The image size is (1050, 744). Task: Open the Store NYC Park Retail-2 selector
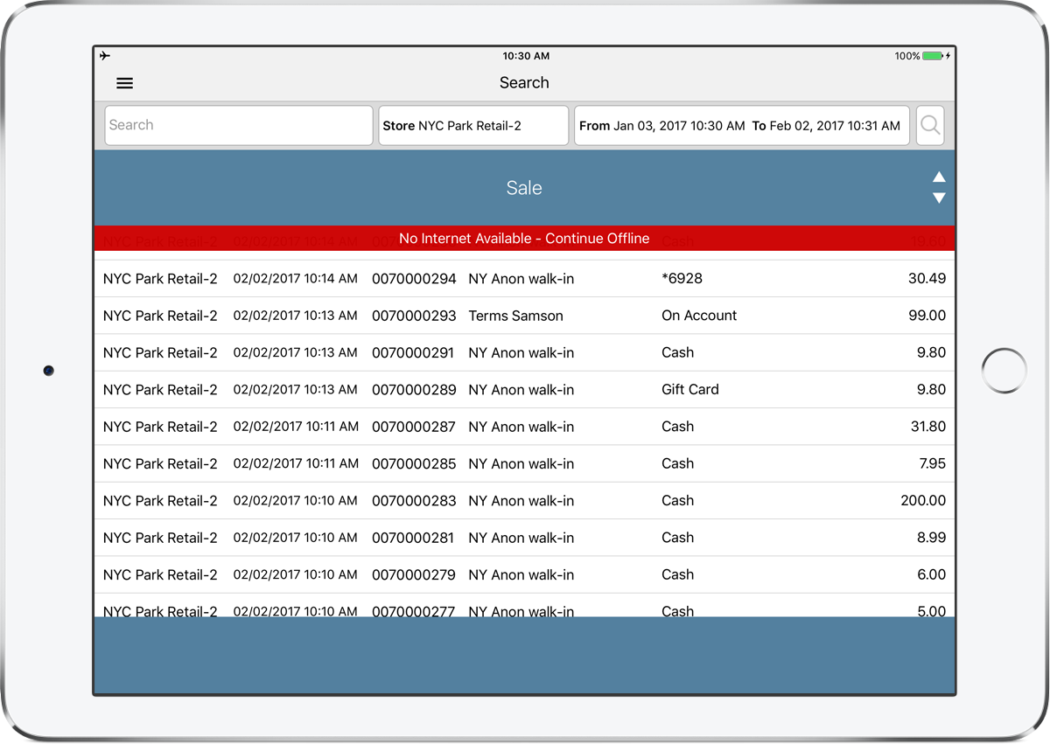click(473, 126)
